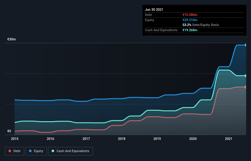
Task: Select the 2016 x-axis label
Action: 50,139
